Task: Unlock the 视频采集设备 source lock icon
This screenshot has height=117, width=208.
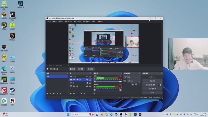Action: pyautogui.click(x=90, y=80)
